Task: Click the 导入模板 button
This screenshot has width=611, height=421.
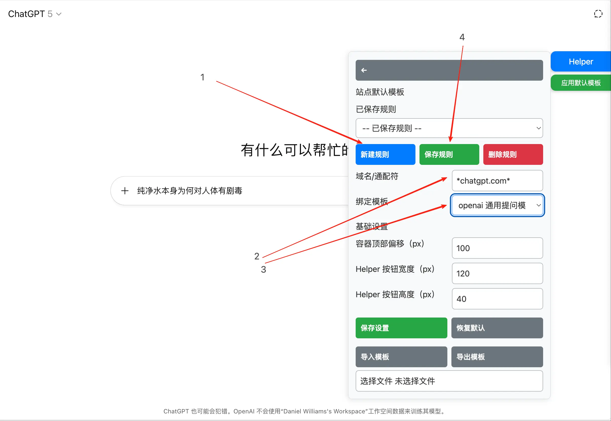Action: click(401, 357)
